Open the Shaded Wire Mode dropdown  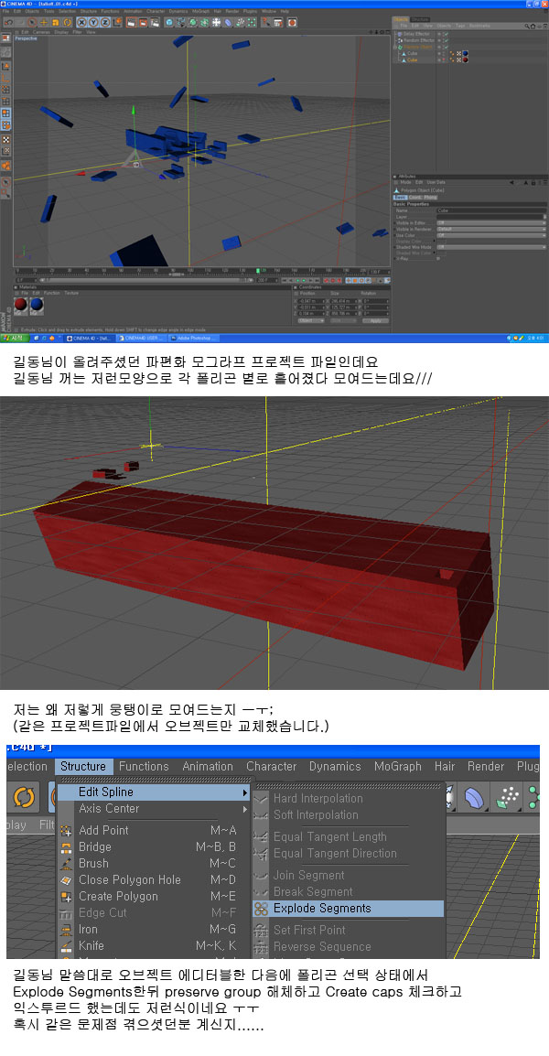coord(491,246)
